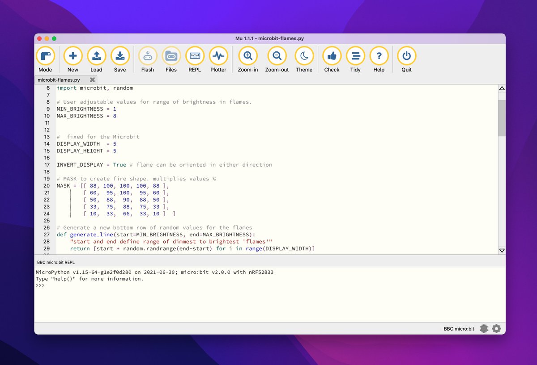Viewport: 537px width, 365px height.
Task: Click the docstring on line 28
Action: [171, 241]
